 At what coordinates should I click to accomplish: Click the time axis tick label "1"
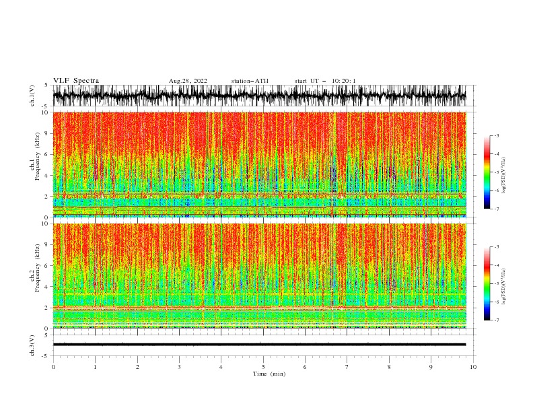coord(95,367)
